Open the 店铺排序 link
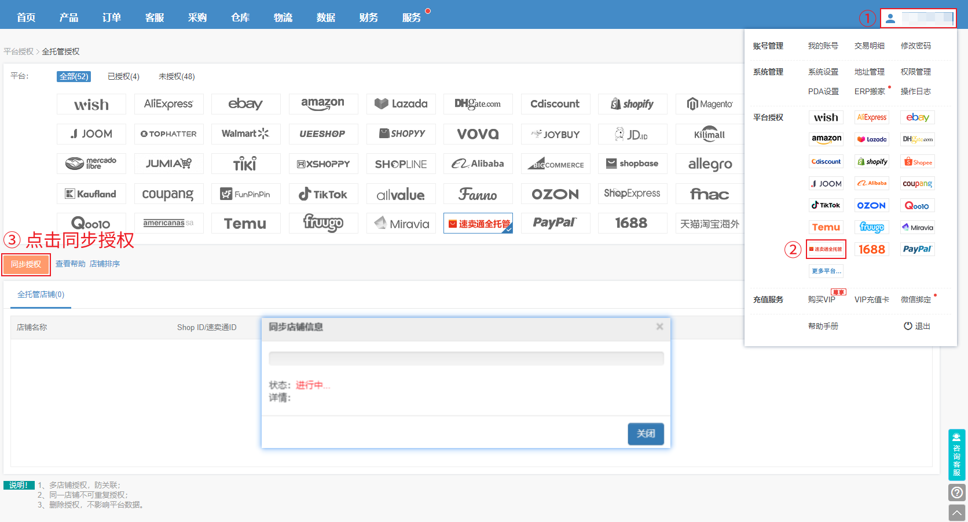This screenshot has width=968, height=522. click(105, 264)
